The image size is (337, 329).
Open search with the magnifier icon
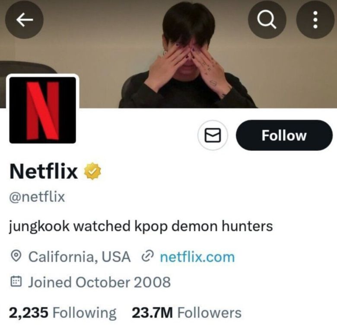pos(267,20)
